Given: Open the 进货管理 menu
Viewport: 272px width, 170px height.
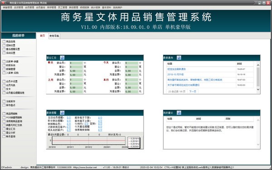Looking at the screenshot, I should tap(19, 7).
